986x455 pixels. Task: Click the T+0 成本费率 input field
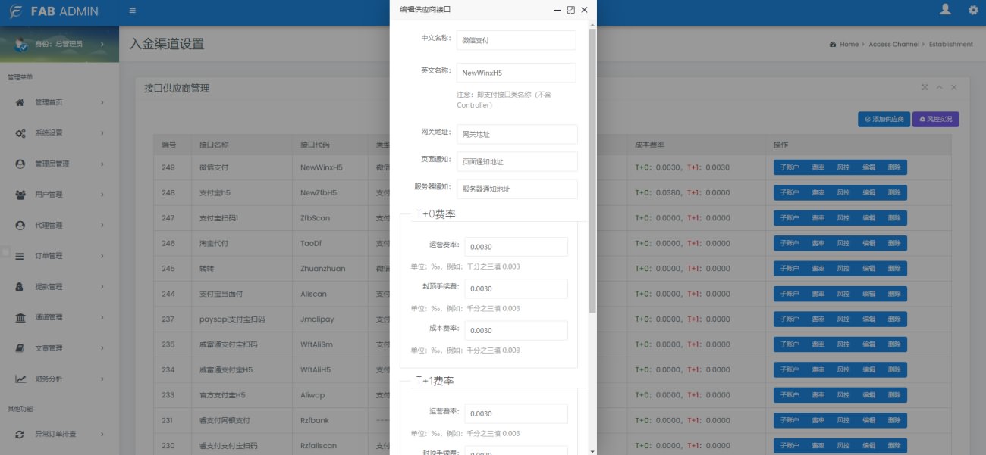coord(517,330)
